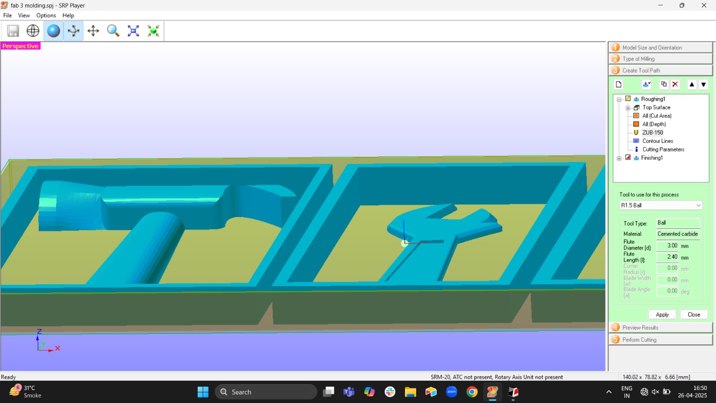The width and height of the screenshot is (716, 403).
Task: Open step 4 Preview Results
Action: [661, 327]
